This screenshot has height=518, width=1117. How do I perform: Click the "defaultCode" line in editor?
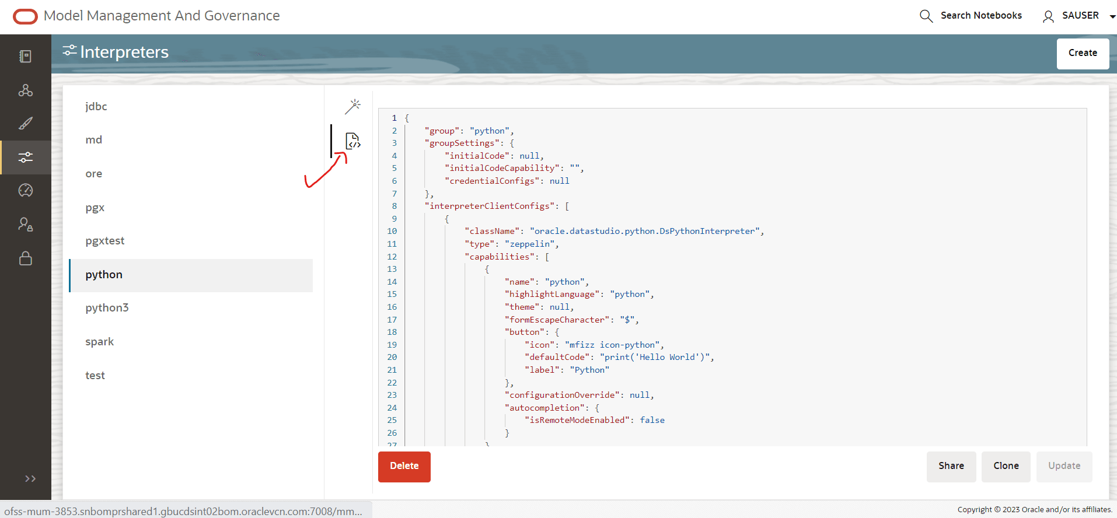tap(619, 358)
